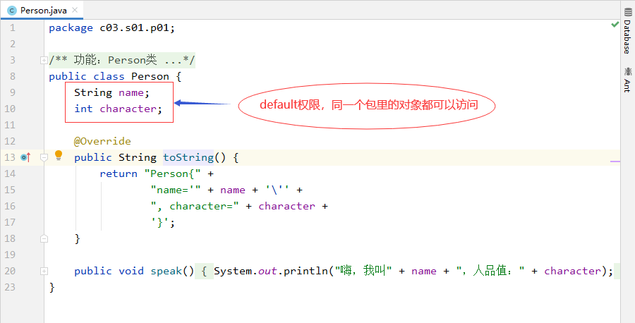Click the toString method name
The image size is (635, 323).
pos(188,157)
